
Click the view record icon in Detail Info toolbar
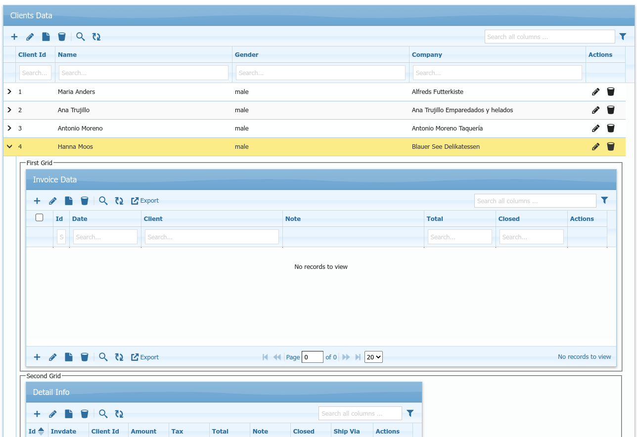(69, 414)
